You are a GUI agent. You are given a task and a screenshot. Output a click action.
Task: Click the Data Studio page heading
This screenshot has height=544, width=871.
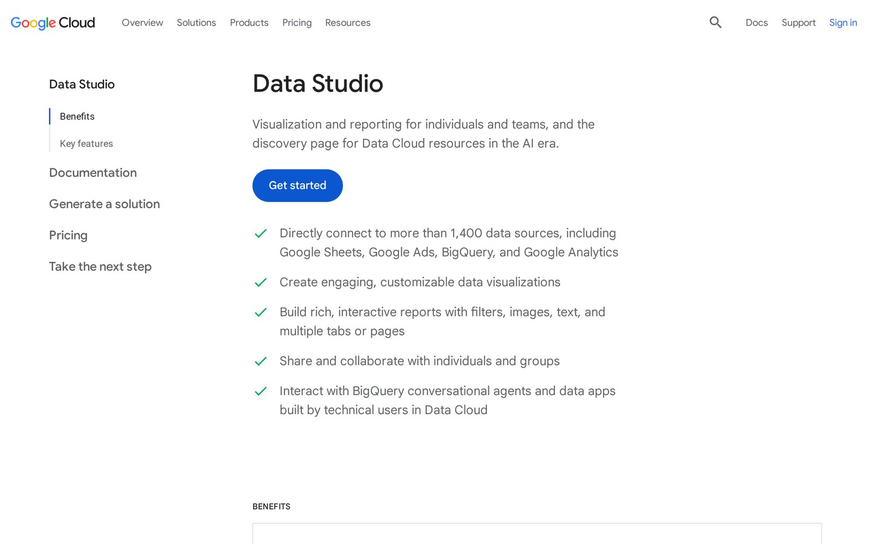318,83
